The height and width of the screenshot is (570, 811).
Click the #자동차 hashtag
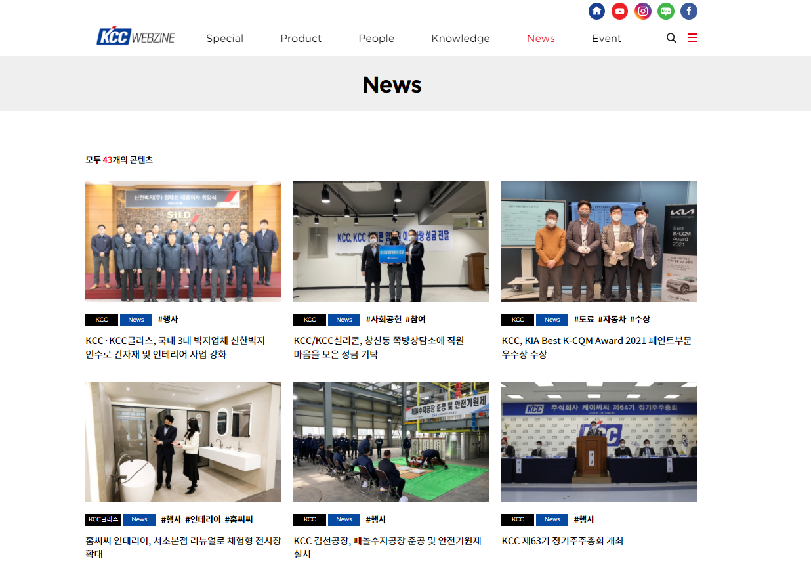click(612, 320)
